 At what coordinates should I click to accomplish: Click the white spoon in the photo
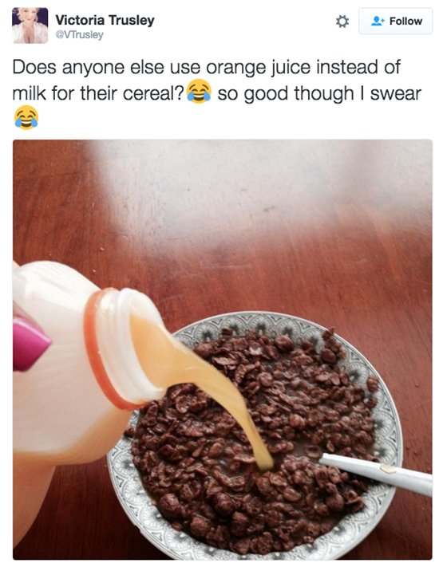(375, 472)
